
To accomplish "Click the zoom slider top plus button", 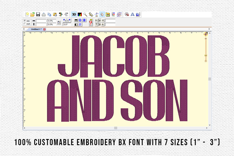I will 206,39.
